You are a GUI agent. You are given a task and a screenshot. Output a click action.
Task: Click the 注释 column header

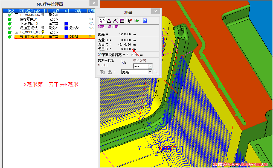click(x=56, y=11)
